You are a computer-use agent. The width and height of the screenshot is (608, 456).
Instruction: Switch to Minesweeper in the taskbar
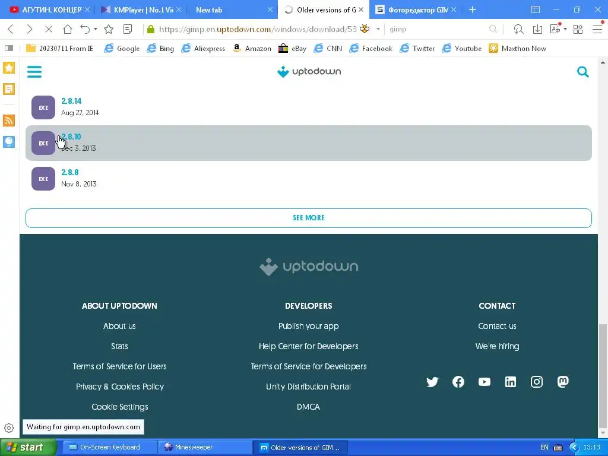click(205, 448)
